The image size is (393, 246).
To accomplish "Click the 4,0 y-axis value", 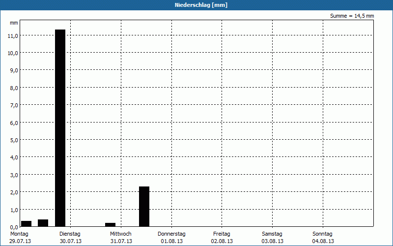I will [14, 157].
